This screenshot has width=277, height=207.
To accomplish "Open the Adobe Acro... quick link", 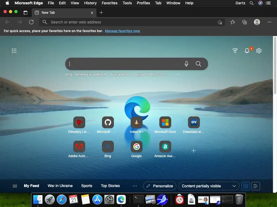I will click(79, 149).
